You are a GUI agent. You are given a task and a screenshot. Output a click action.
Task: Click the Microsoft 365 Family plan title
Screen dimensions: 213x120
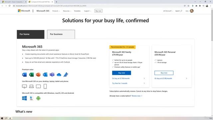[121, 52]
